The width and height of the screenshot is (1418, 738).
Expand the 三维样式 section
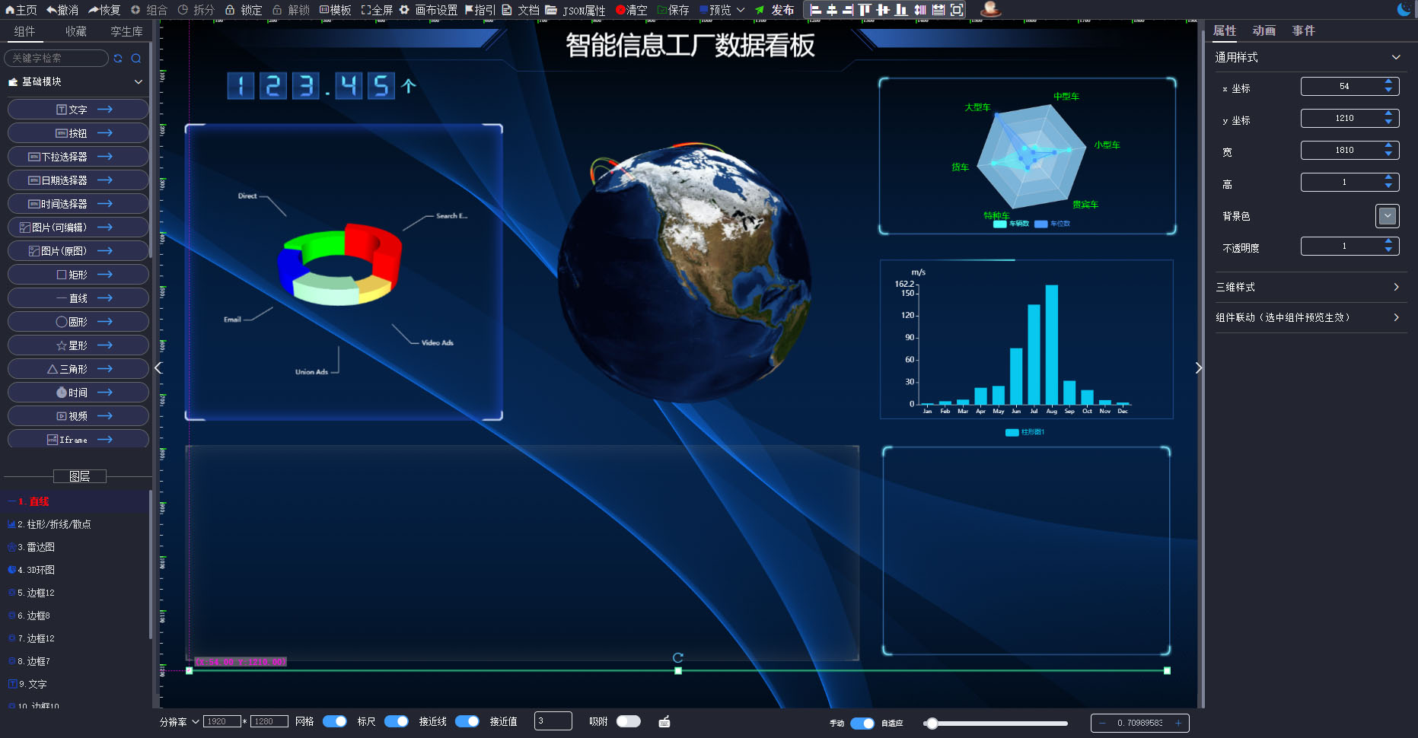tap(1396, 287)
